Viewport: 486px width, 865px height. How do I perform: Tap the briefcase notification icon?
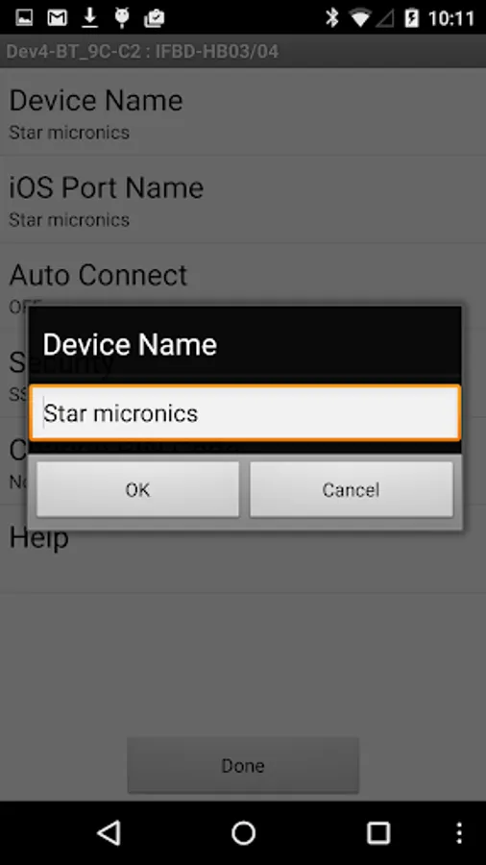(155, 18)
